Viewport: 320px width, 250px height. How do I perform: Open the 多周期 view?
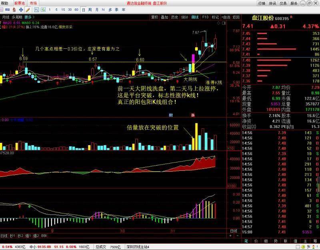tap(17, 17)
